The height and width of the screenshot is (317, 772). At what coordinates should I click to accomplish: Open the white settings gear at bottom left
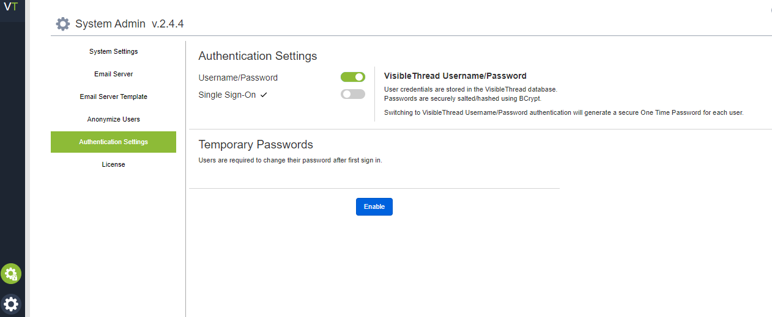point(11,304)
